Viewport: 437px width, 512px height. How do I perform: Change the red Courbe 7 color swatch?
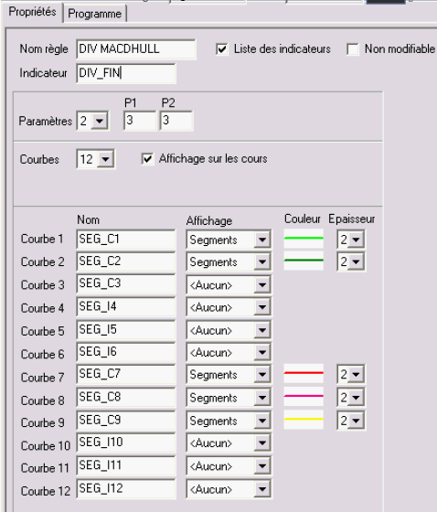pos(304,373)
